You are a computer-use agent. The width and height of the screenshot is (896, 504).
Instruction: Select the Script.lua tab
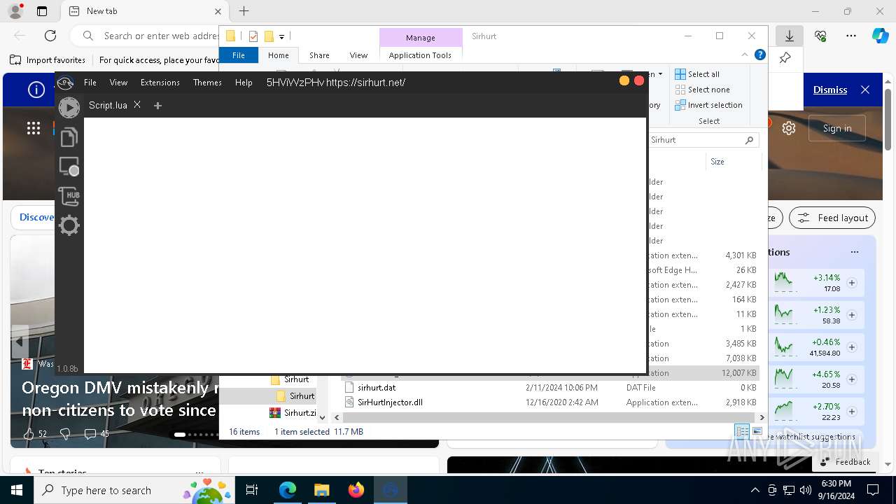(108, 105)
